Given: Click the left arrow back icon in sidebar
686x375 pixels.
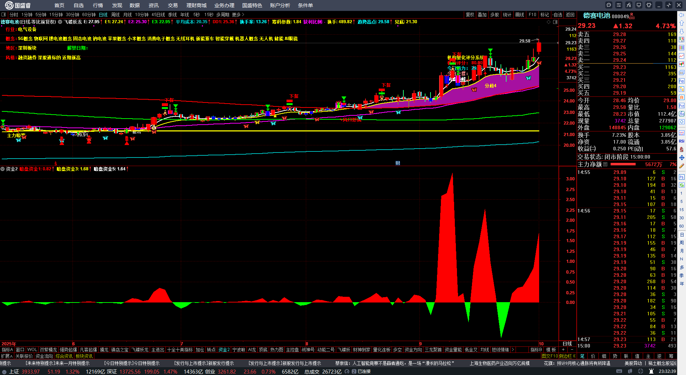Looking at the screenshot, I should click(682, 15).
